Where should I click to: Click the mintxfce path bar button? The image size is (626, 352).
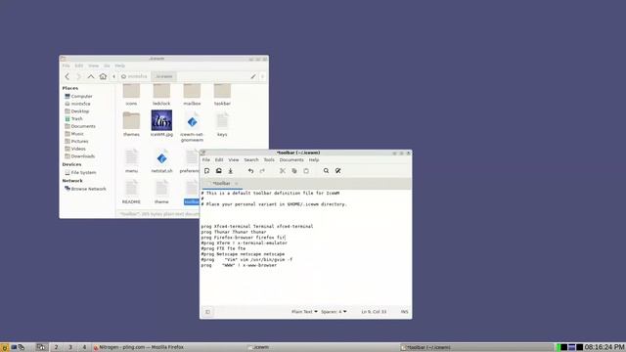point(135,76)
